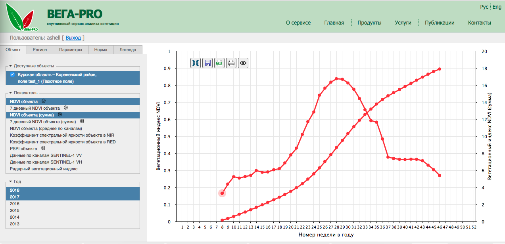Open gear settings for 7 дневный NDVI объекта (сумма)
The image size is (505, 244).
82,122
